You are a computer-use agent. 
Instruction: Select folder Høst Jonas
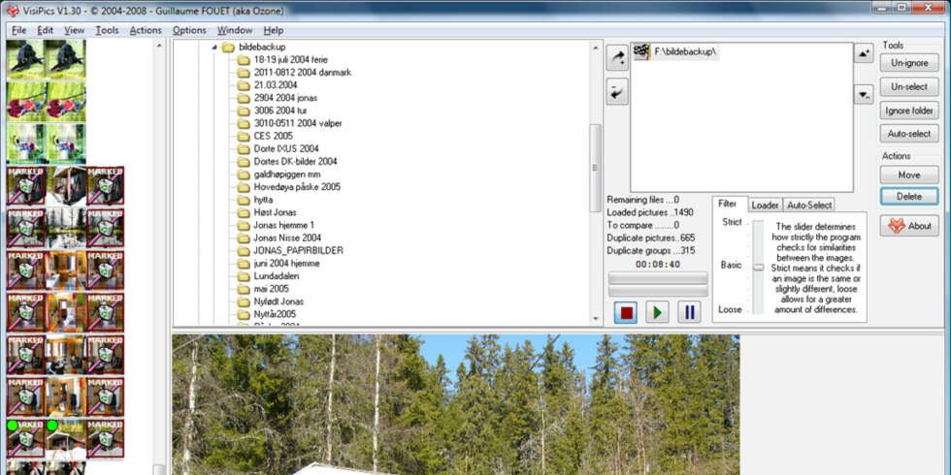(x=276, y=212)
